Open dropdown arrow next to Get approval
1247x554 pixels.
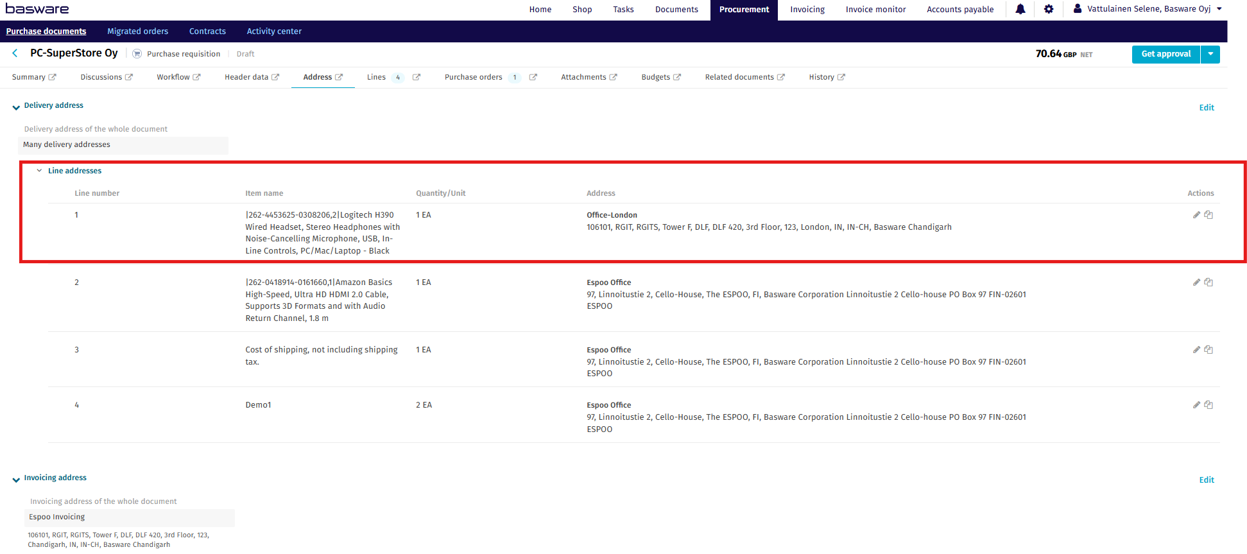pyautogui.click(x=1210, y=55)
